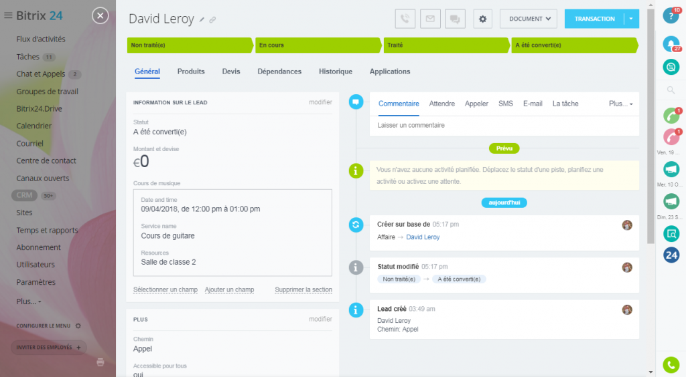Click modifier in Information sur le lead
This screenshot has height=377, width=686.
(320, 102)
